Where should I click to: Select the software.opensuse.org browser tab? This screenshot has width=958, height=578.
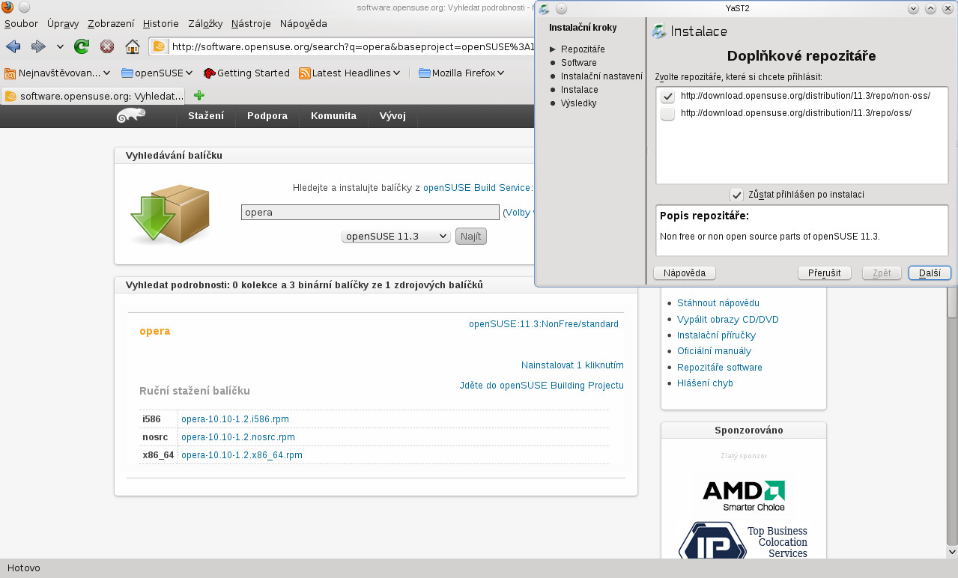[94, 96]
